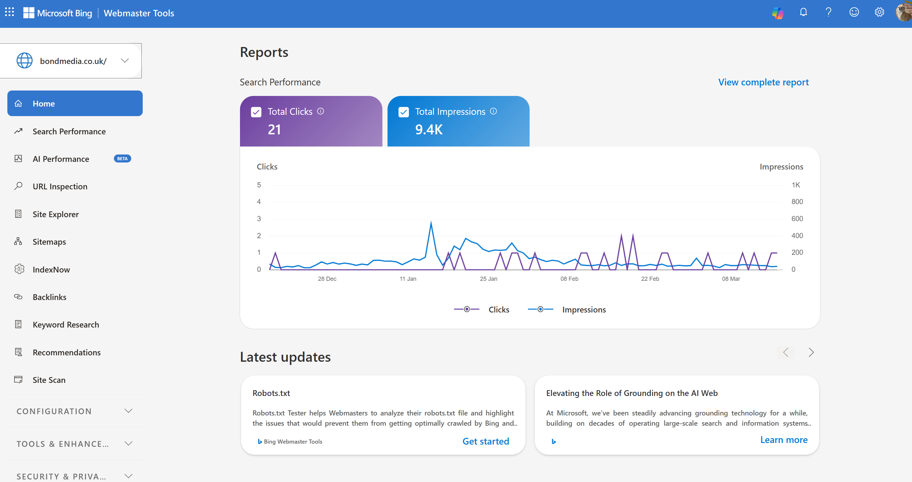Click the help question mark icon
Screen dimensions: 912x482
click(x=828, y=12)
